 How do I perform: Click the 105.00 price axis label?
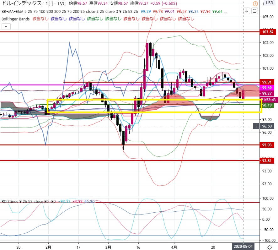[268, 17]
